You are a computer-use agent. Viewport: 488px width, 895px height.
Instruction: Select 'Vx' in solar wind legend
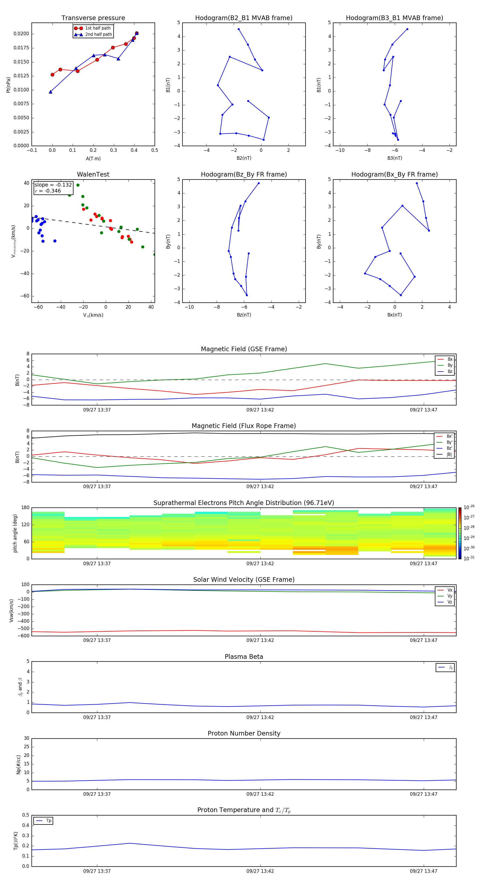(x=445, y=590)
